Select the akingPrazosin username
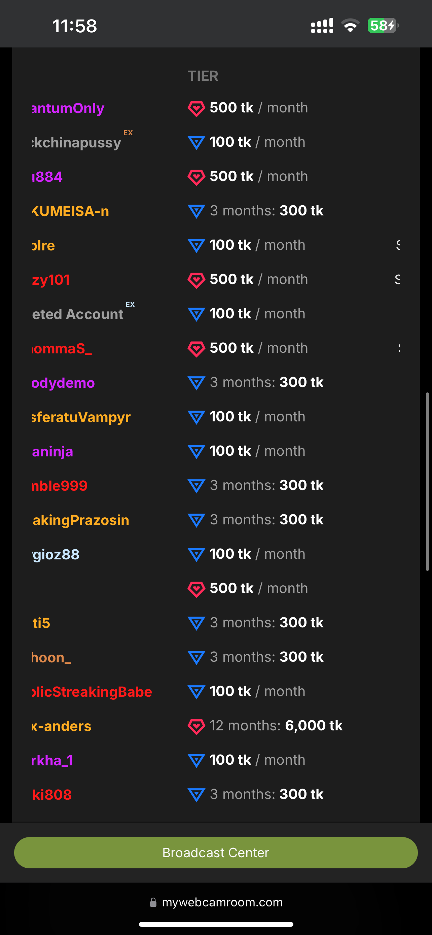432x935 pixels. pos(80,520)
